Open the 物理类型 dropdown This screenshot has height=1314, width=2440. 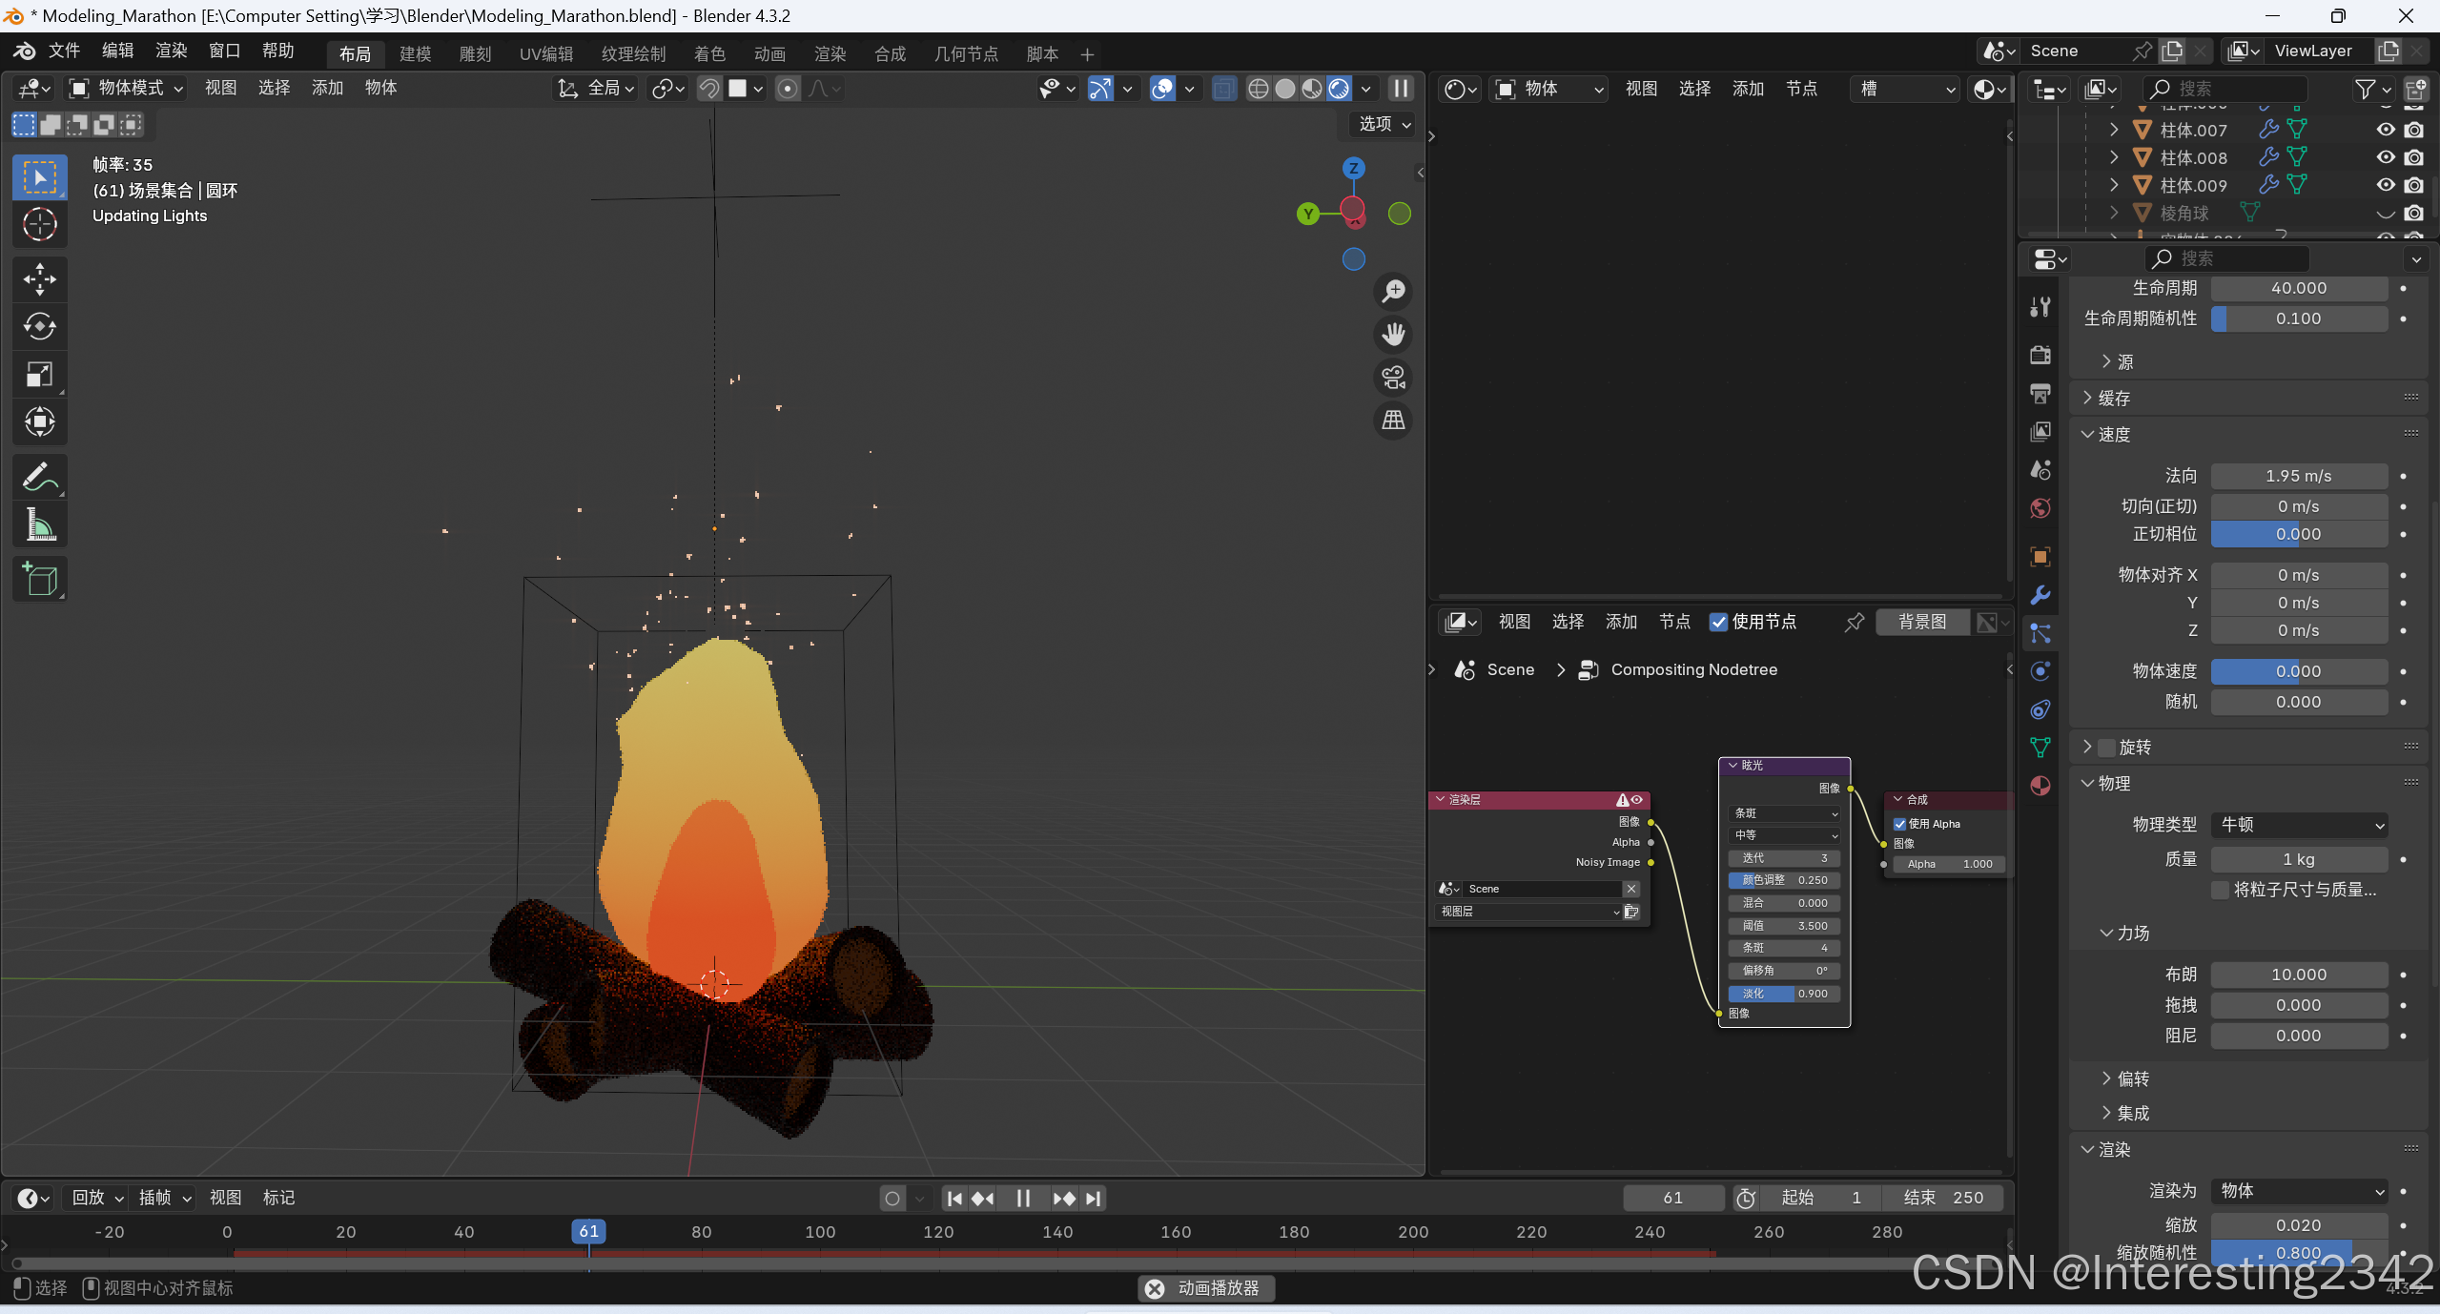(2300, 825)
